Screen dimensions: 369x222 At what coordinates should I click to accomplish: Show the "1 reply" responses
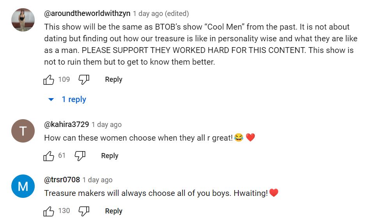pos(74,100)
